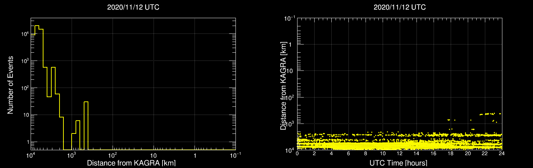Click the 10^3 tick on the scatter y-axis
This screenshot has width=533, height=168.
pos(290,124)
